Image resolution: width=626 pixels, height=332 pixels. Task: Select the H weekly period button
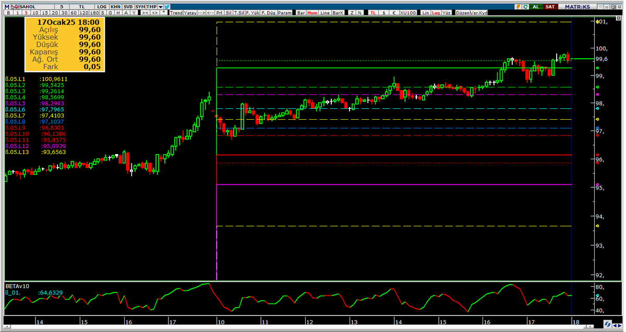118,12
